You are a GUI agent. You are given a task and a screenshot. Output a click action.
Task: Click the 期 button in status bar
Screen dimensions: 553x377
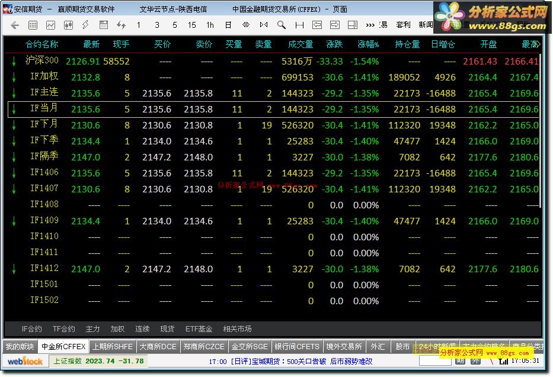[x=461, y=361]
